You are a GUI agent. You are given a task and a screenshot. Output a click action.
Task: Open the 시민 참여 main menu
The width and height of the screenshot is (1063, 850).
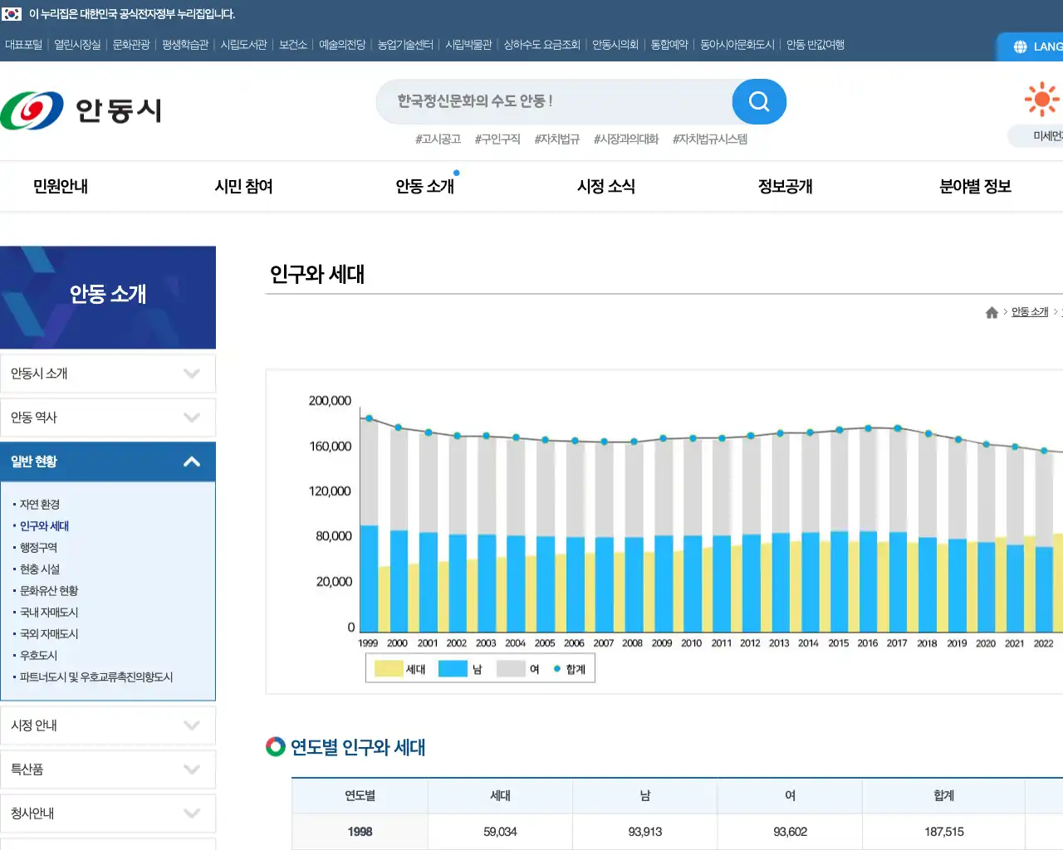[243, 187]
